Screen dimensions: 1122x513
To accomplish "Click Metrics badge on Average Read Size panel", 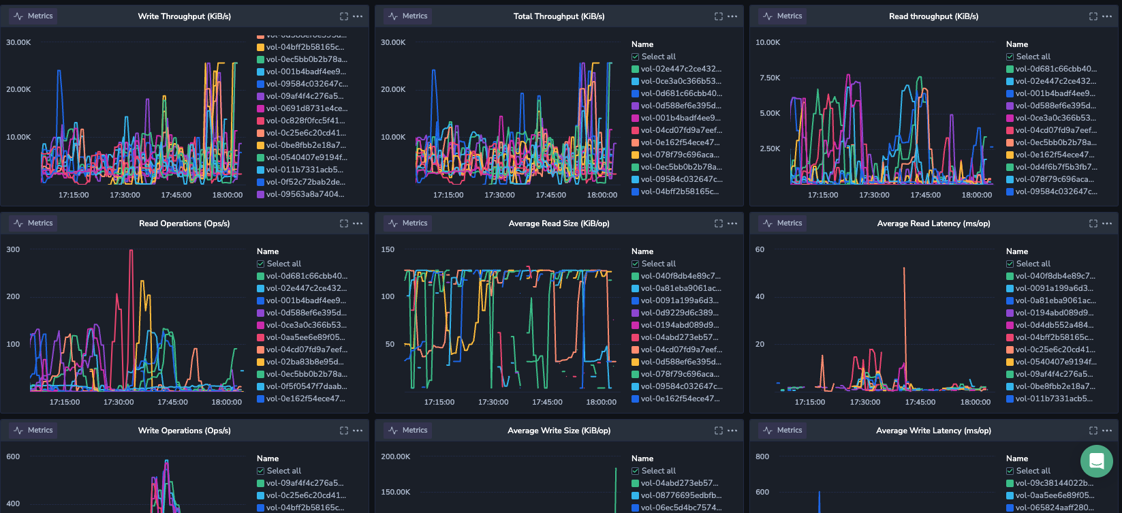I will point(407,223).
